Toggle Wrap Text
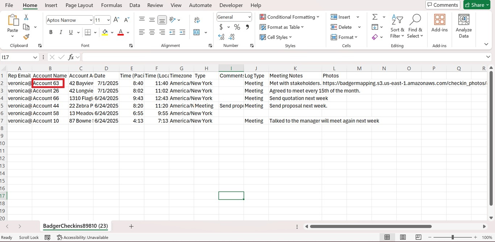The width and height of the screenshot is (495, 242). click(x=197, y=20)
